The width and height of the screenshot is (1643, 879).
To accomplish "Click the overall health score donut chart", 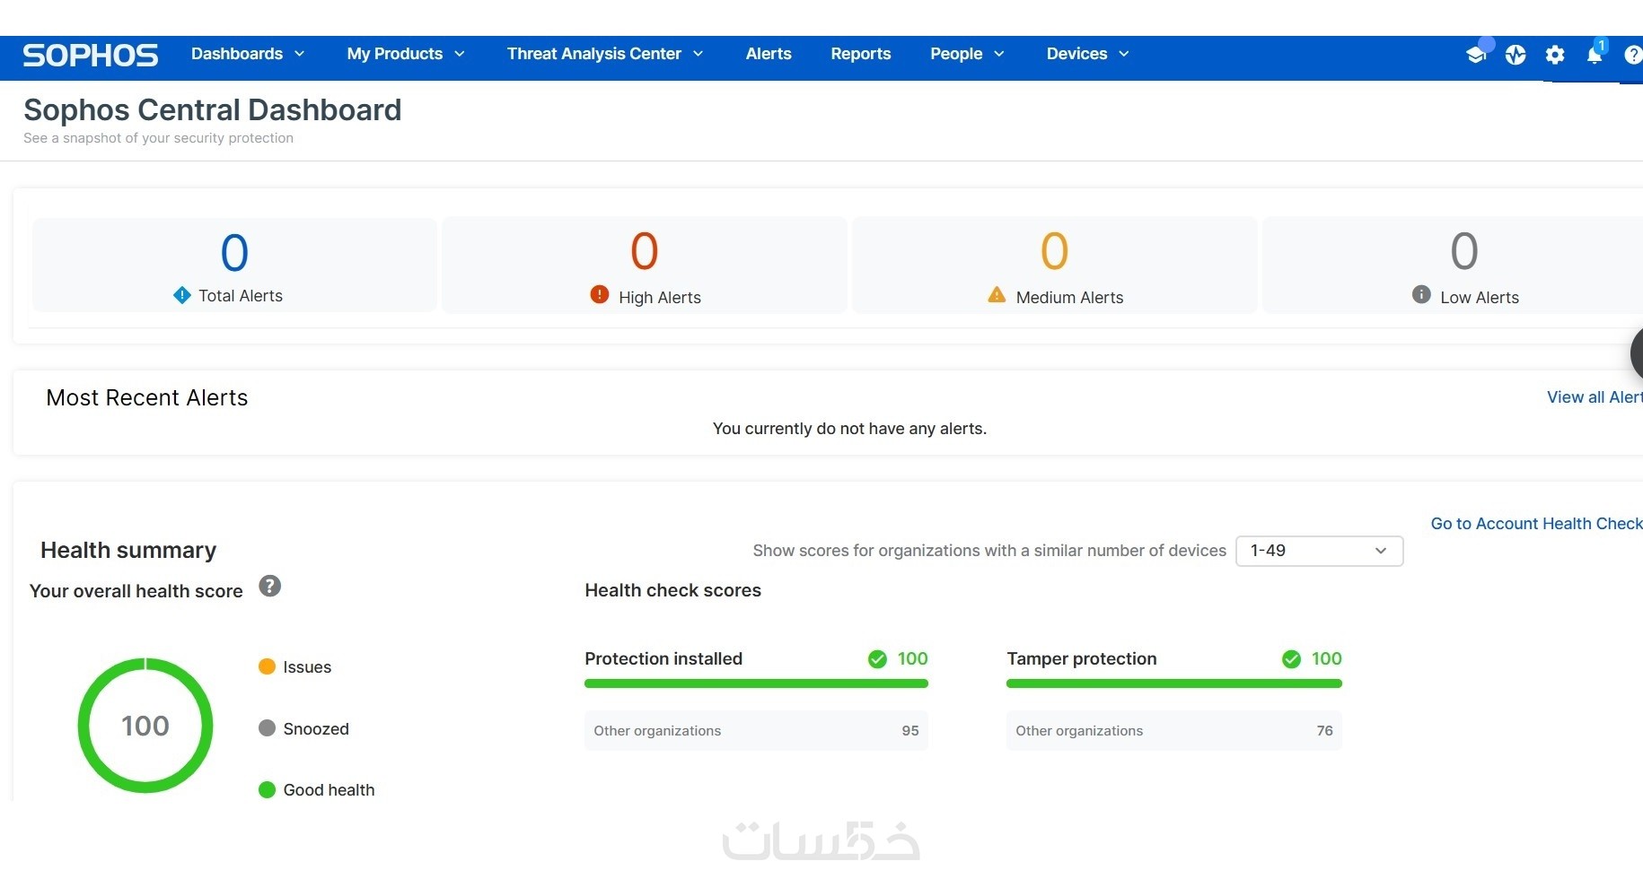I will coord(145,726).
